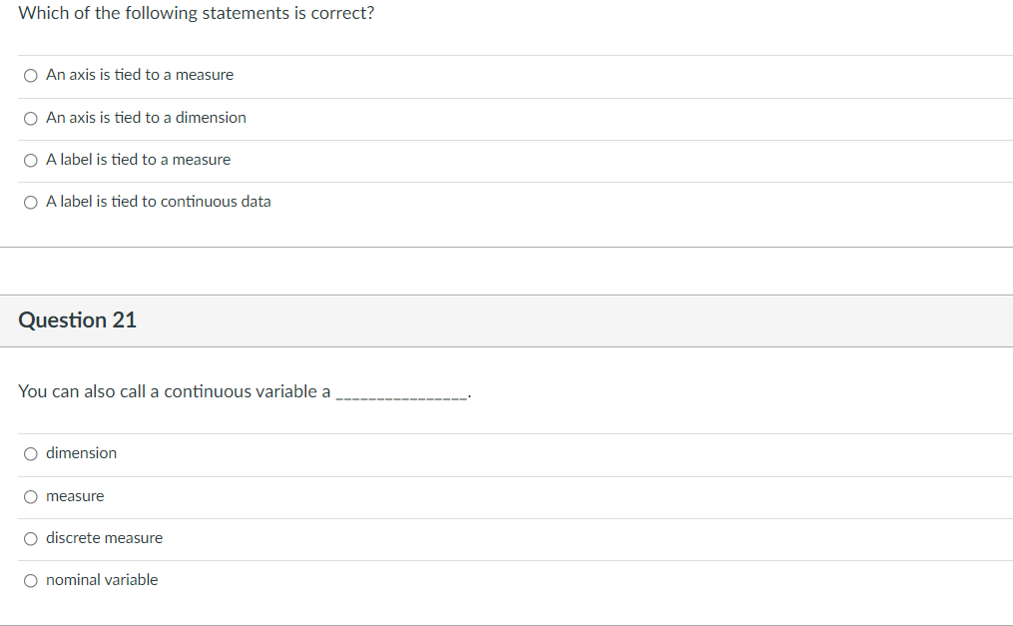Click the "A label is tied to a measure" label
Image resolution: width=1013 pixels, height=626 pixels.
137,160
